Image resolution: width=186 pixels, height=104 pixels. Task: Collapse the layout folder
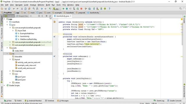(x=10, y=60)
